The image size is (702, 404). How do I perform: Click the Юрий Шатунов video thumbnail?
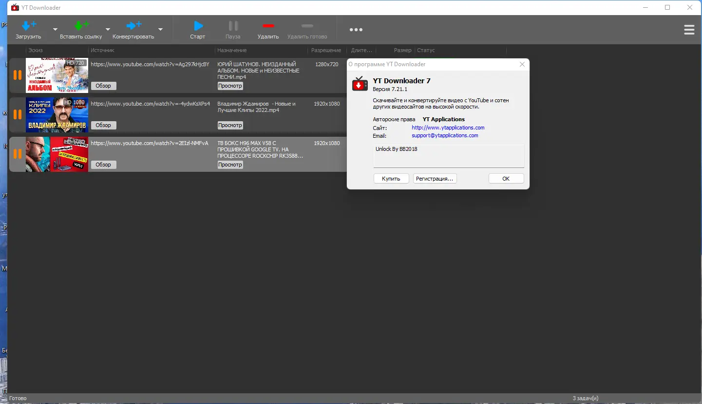click(57, 75)
